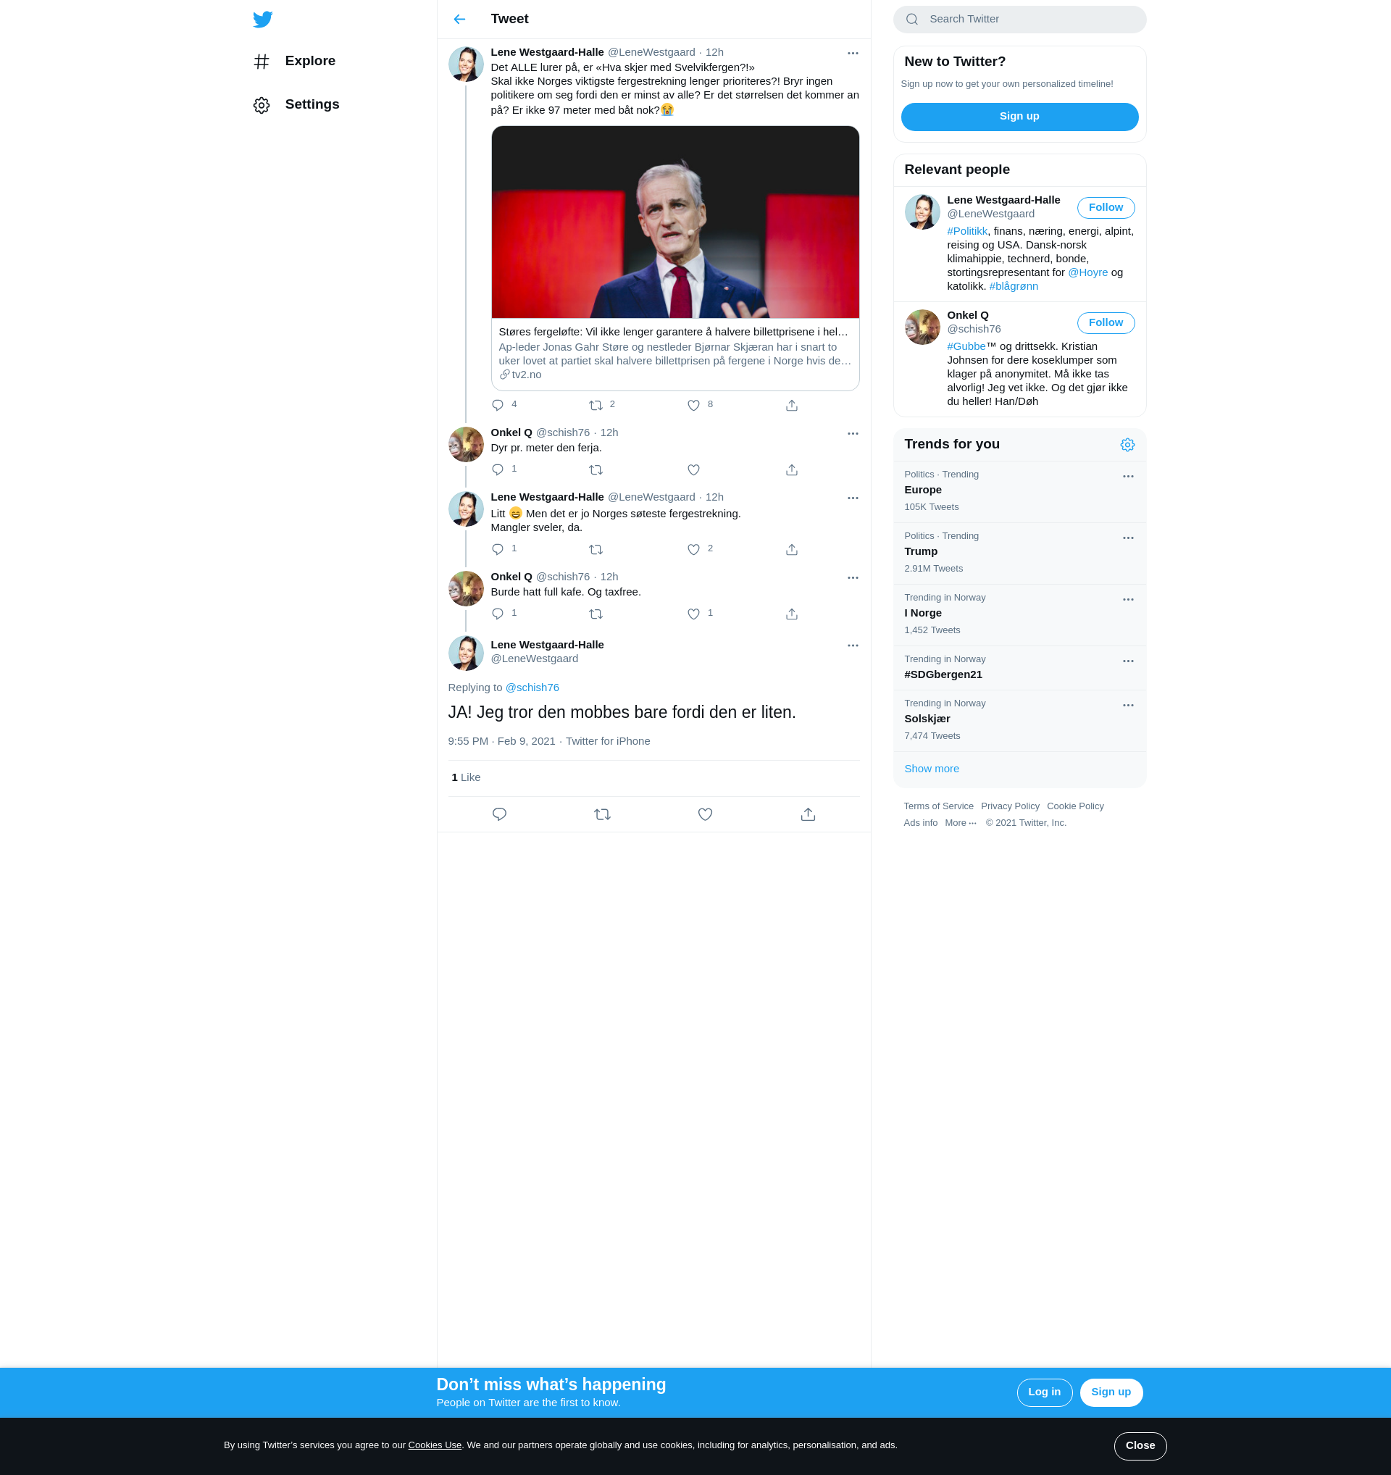Retweet 'Burde hatt full kafe' tweet
Image resolution: width=1391 pixels, height=1475 pixels.
(596, 614)
